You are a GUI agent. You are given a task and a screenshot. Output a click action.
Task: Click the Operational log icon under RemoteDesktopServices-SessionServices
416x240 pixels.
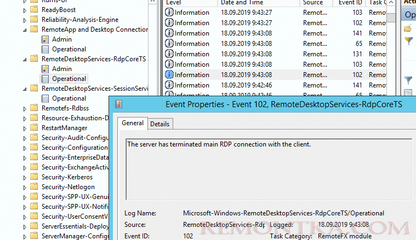coord(45,98)
